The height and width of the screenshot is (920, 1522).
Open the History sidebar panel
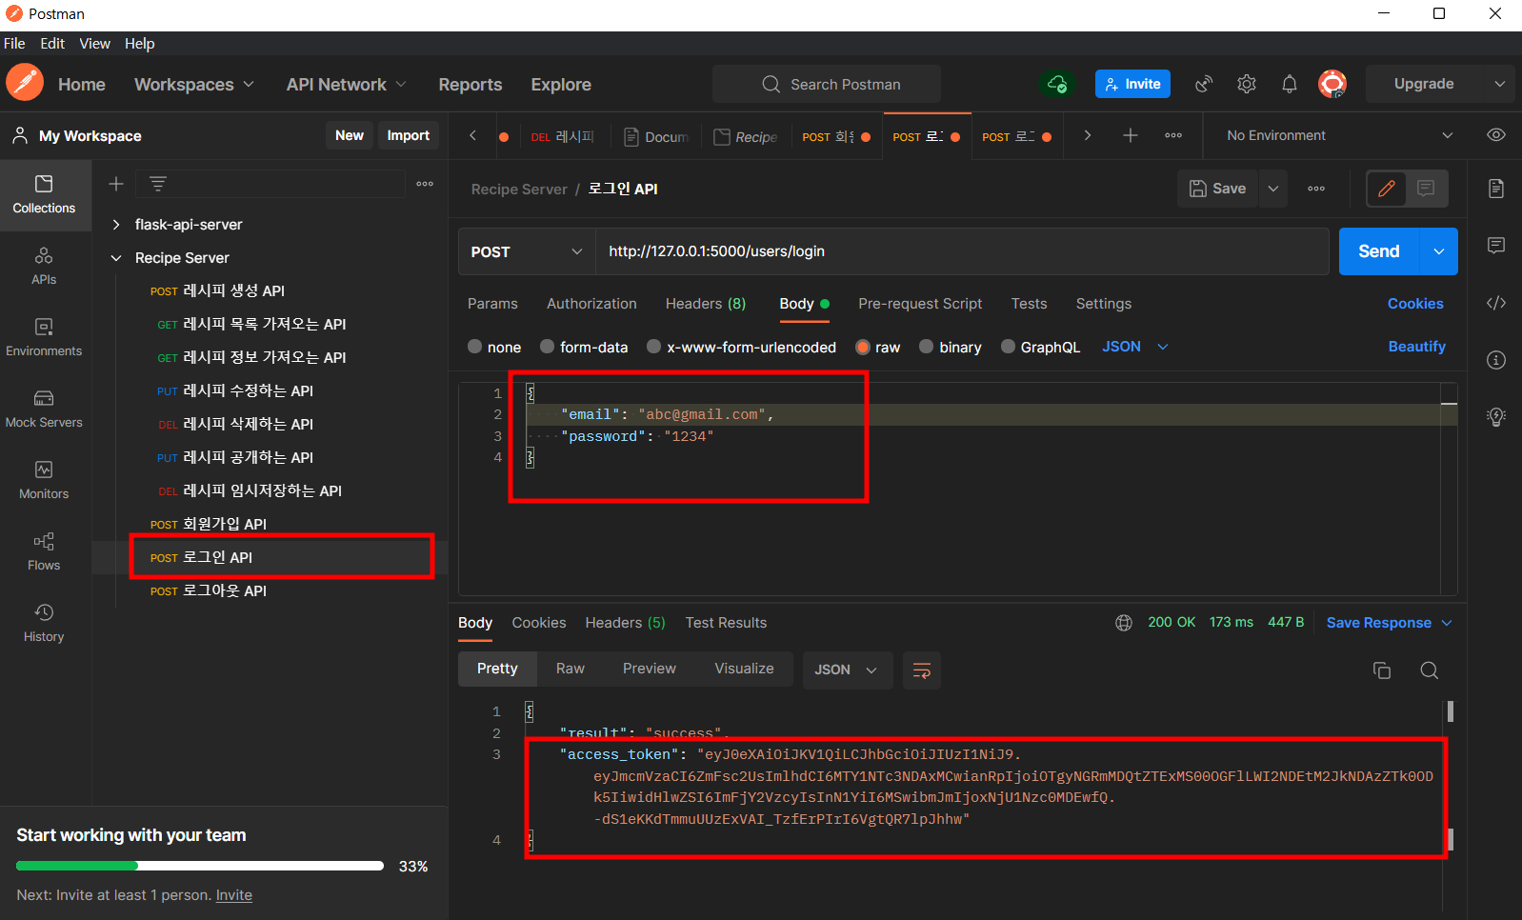(44, 623)
